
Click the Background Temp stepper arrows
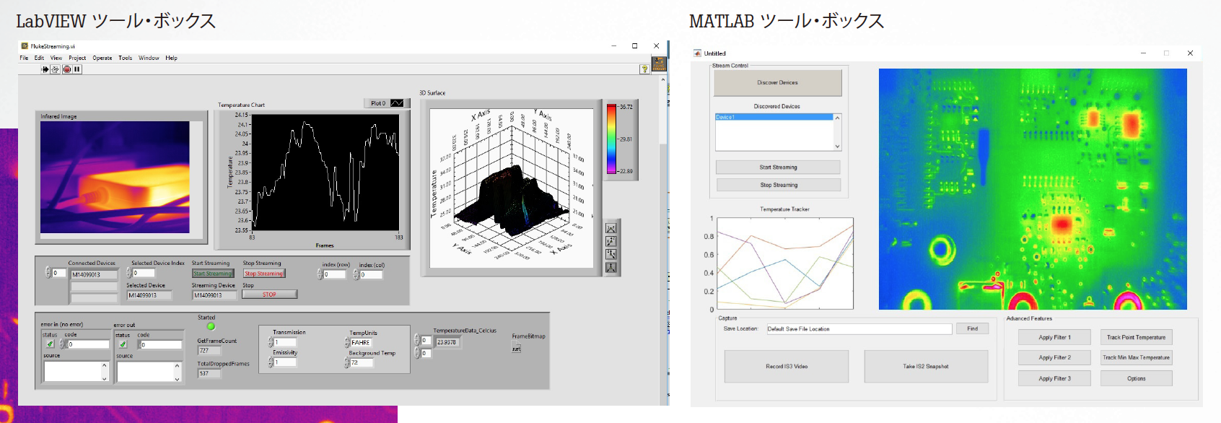[x=348, y=362]
